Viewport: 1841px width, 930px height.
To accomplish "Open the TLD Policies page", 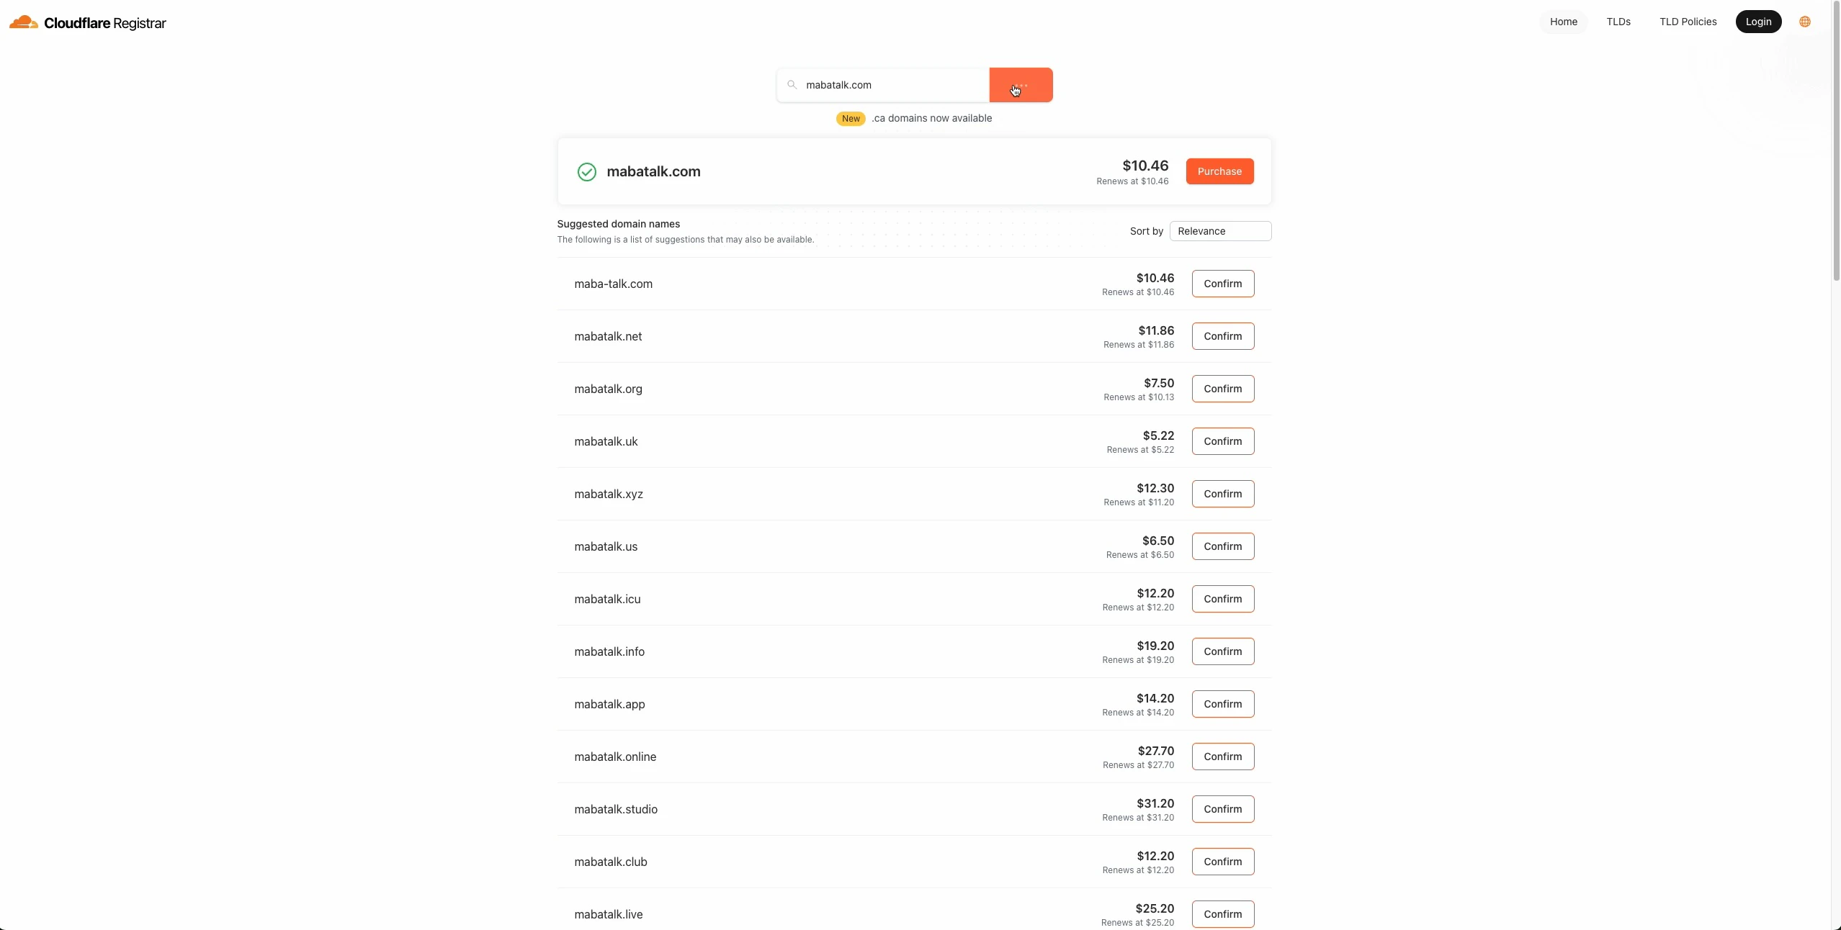I will point(1688,22).
